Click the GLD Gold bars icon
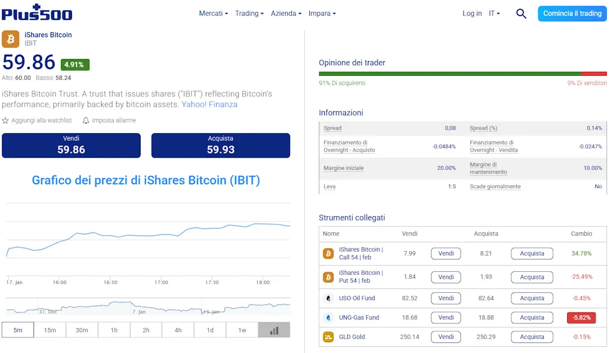The width and height of the screenshot is (614, 353). tap(328, 337)
